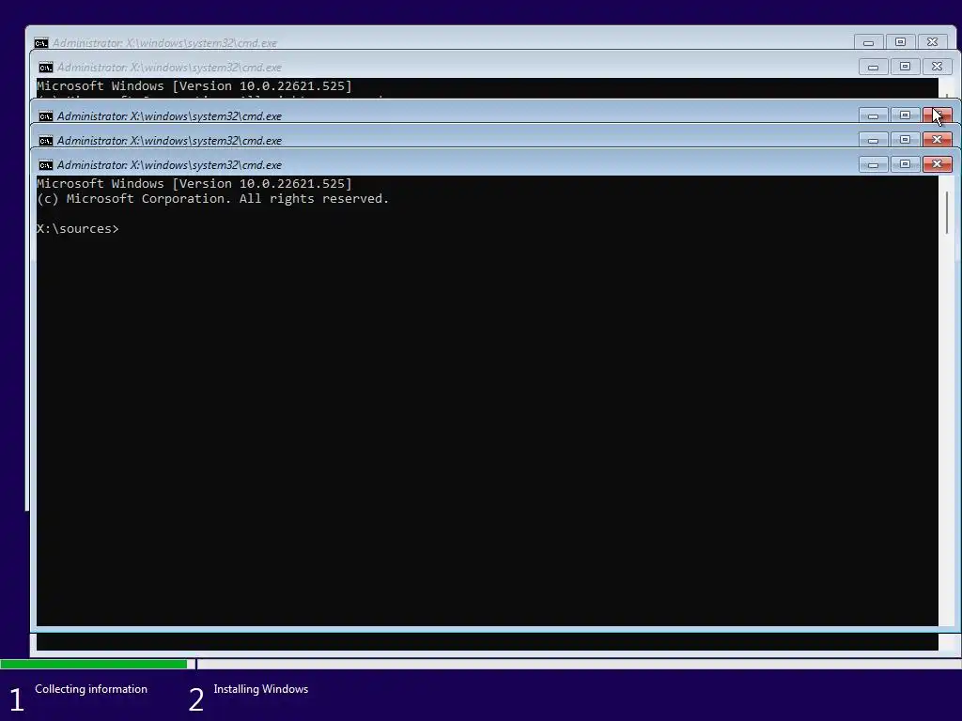Click the X:\sources> command prompt line

78,229
